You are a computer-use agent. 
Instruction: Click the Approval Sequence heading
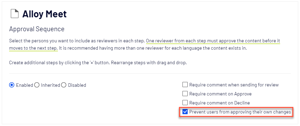click(37, 29)
